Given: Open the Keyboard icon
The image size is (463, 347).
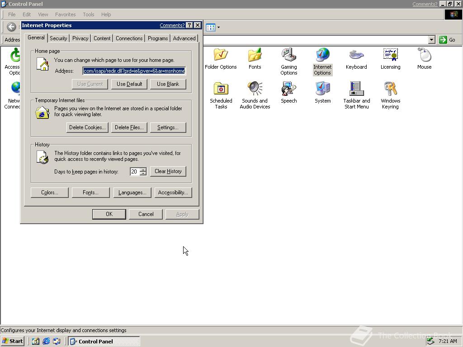Looking at the screenshot, I should pyautogui.click(x=356, y=59).
